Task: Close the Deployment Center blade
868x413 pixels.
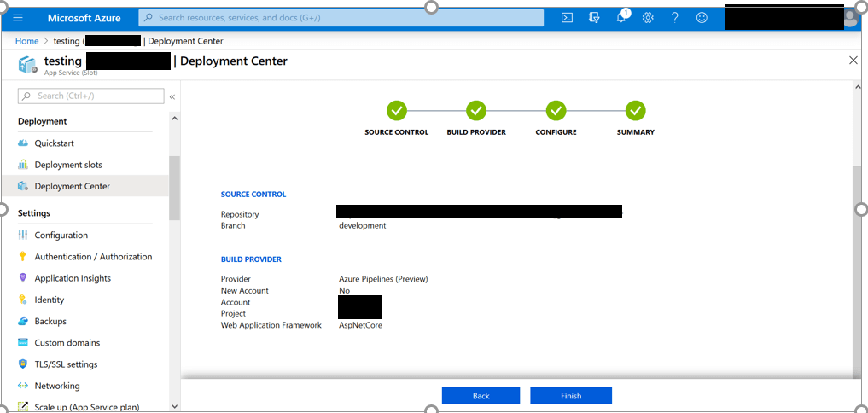Action: [x=853, y=61]
